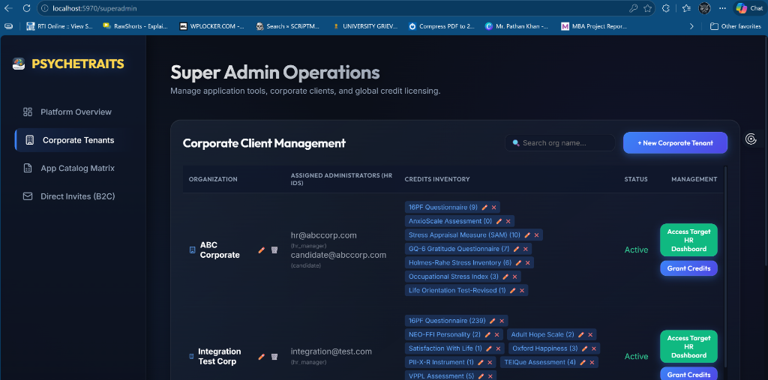768x380 pixels.
Task: Edit Oxford Happiness credits pencil
Action: click(x=585, y=349)
